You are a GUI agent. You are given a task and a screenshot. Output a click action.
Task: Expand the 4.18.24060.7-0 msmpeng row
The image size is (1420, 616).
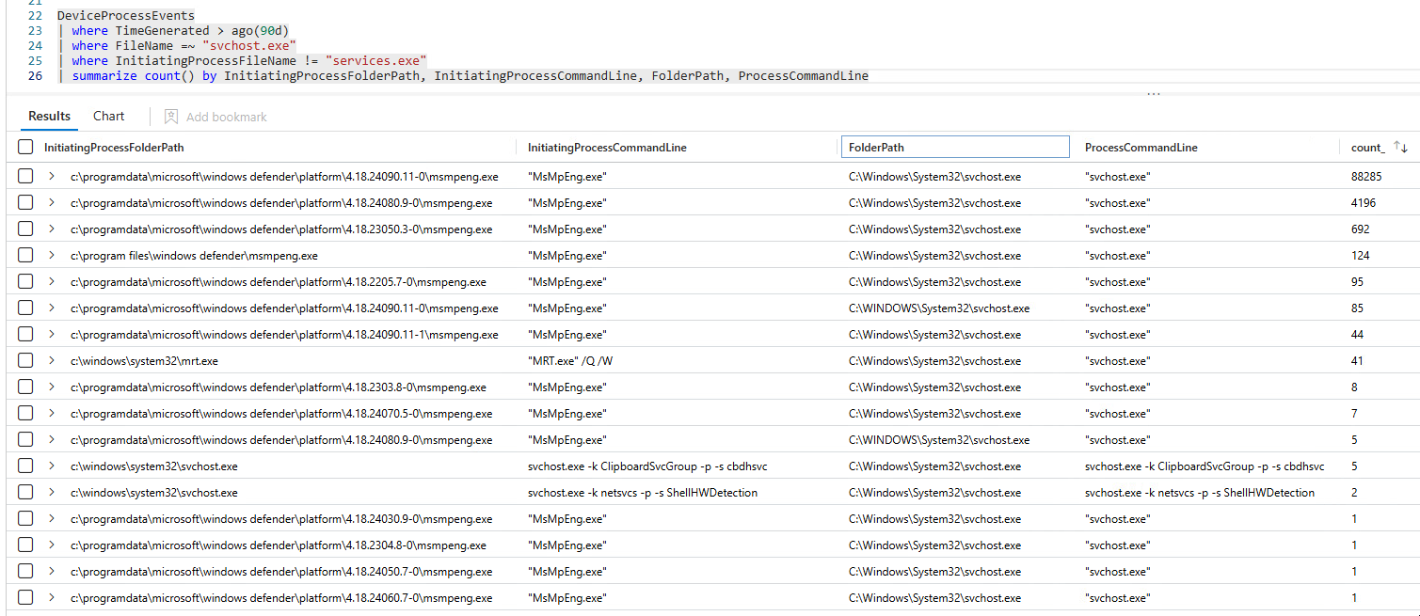point(52,597)
